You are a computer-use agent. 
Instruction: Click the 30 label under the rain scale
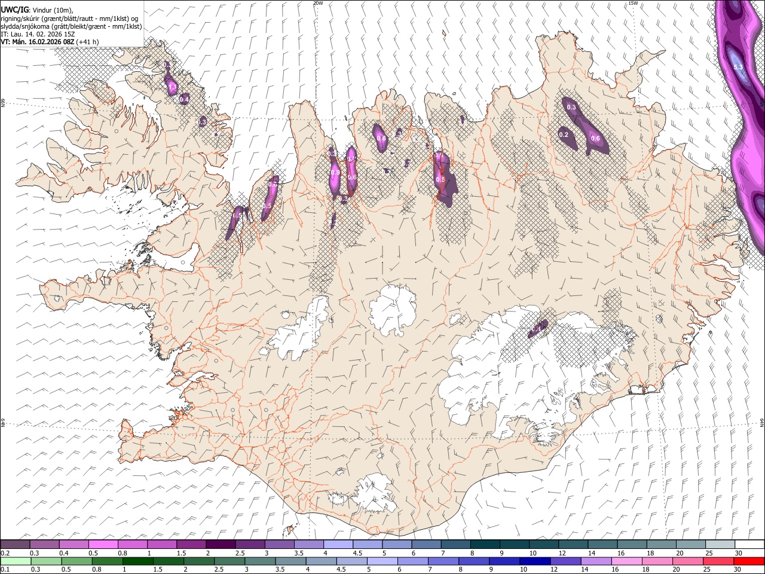(x=738, y=569)
